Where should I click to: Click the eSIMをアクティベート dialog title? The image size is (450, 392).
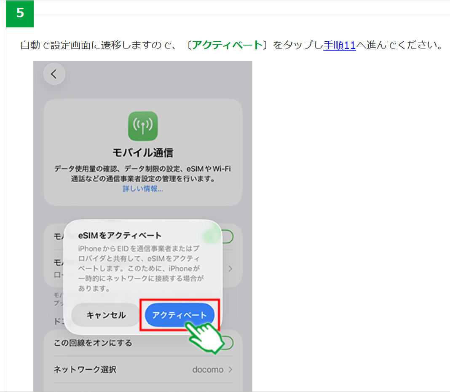click(x=120, y=235)
